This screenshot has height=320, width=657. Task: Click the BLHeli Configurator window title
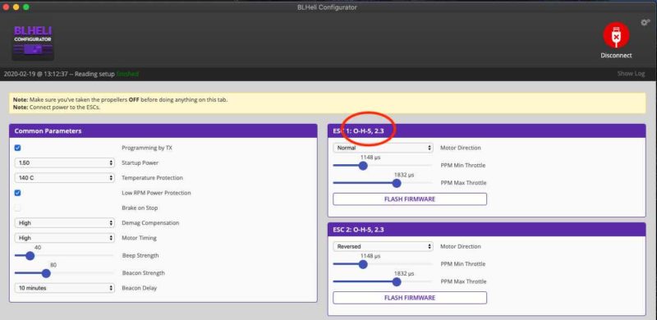[x=327, y=7]
